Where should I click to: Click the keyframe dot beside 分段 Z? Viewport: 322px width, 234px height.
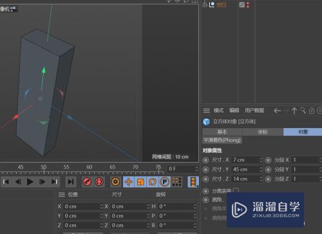[x=268, y=179]
